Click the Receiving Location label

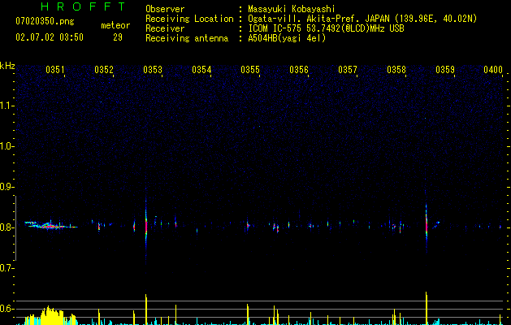click(189, 19)
